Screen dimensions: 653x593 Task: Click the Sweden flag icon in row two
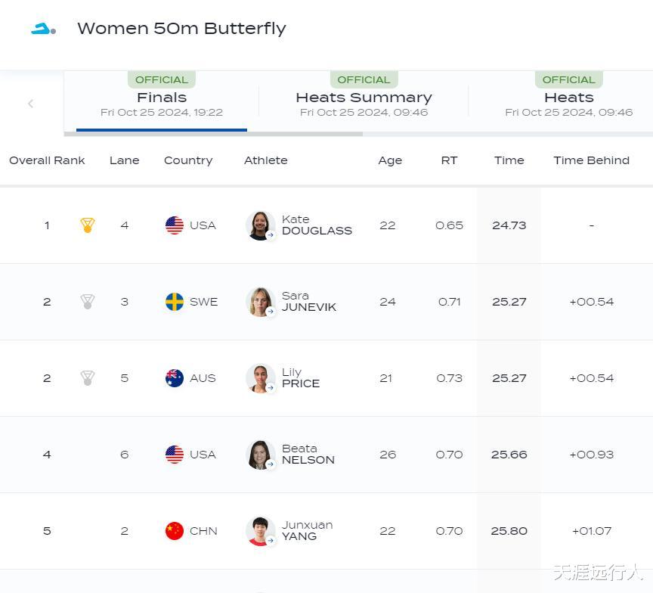tap(175, 302)
